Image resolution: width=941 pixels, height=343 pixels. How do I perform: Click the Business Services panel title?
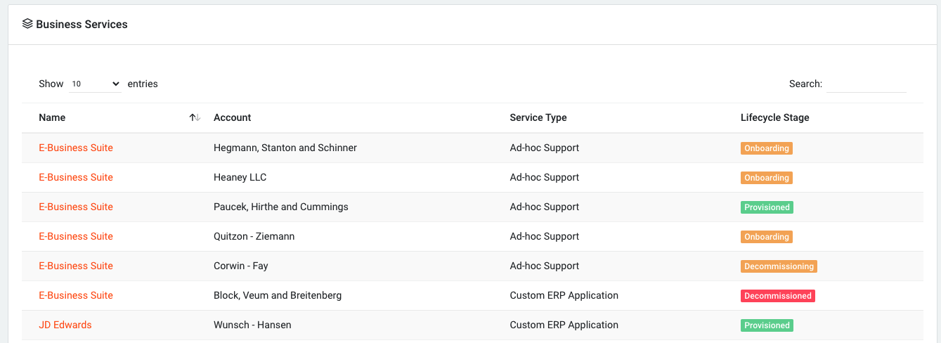pos(82,24)
